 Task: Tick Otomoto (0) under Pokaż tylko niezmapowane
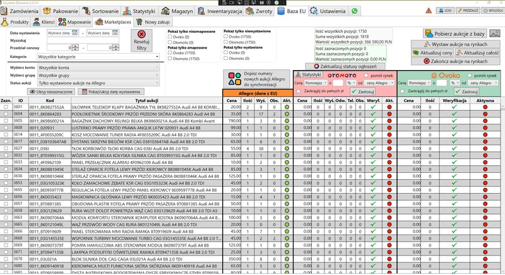pyautogui.click(x=170, y=42)
